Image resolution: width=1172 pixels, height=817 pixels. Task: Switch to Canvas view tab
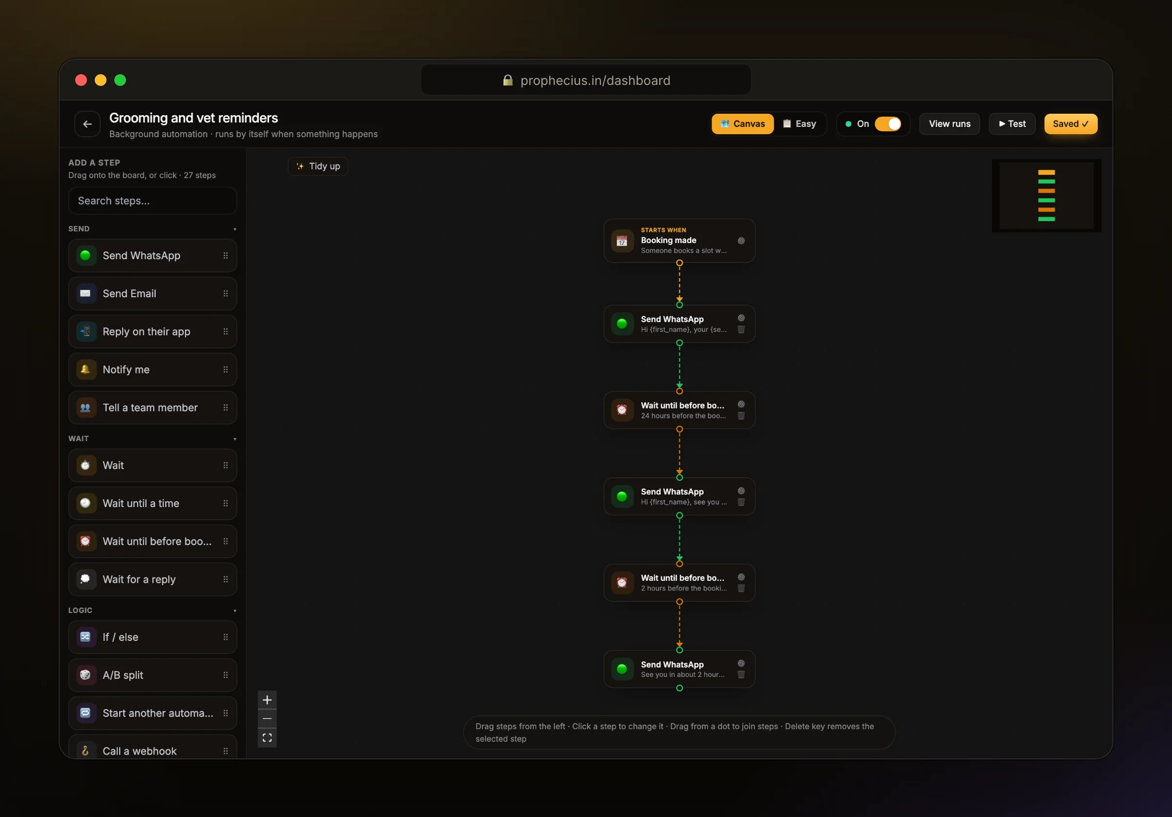click(743, 124)
